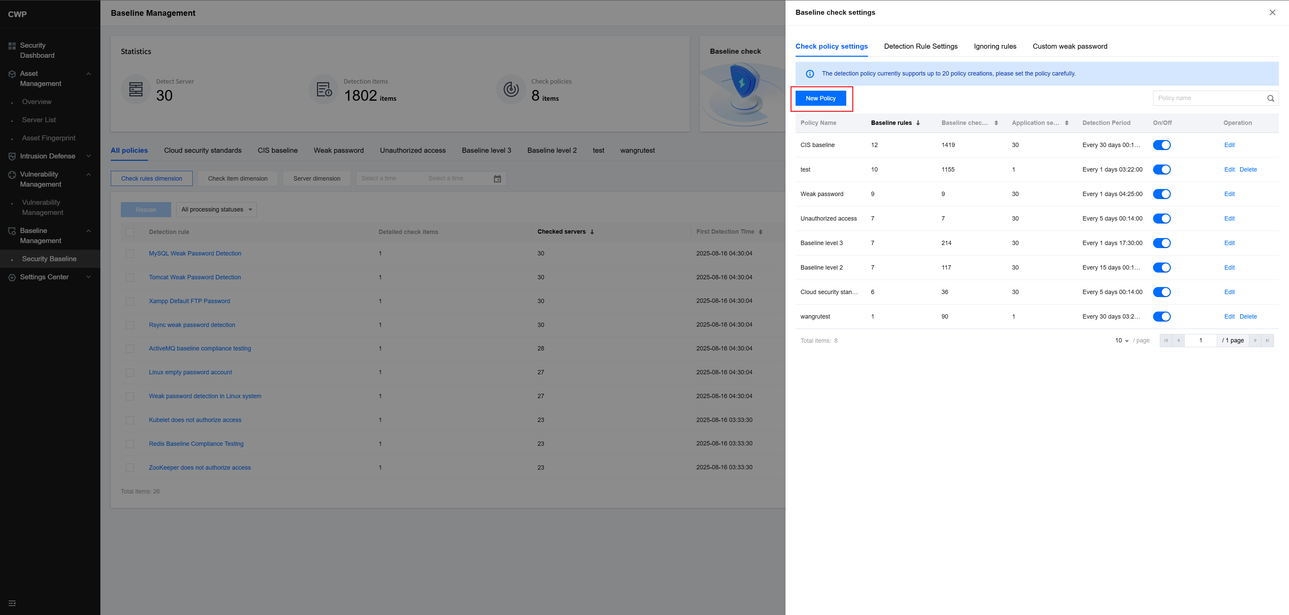Toggle the wangrutest policy switch
Image resolution: width=1289 pixels, height=615 pixels.
click(1162, 317)
